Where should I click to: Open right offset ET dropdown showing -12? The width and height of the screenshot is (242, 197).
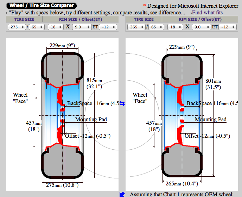tap(228, 27)
